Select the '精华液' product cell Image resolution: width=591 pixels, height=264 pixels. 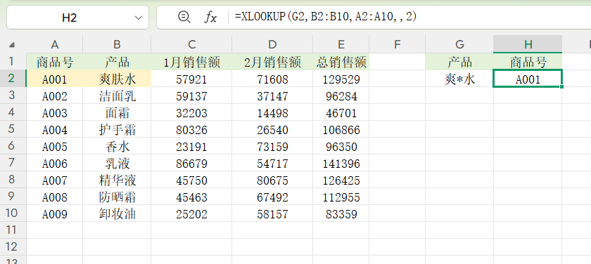(x=117, y=180)
